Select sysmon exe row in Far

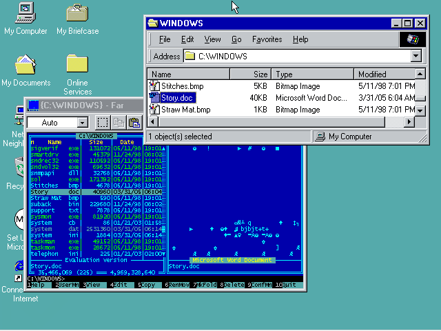(x=96, y=217)
